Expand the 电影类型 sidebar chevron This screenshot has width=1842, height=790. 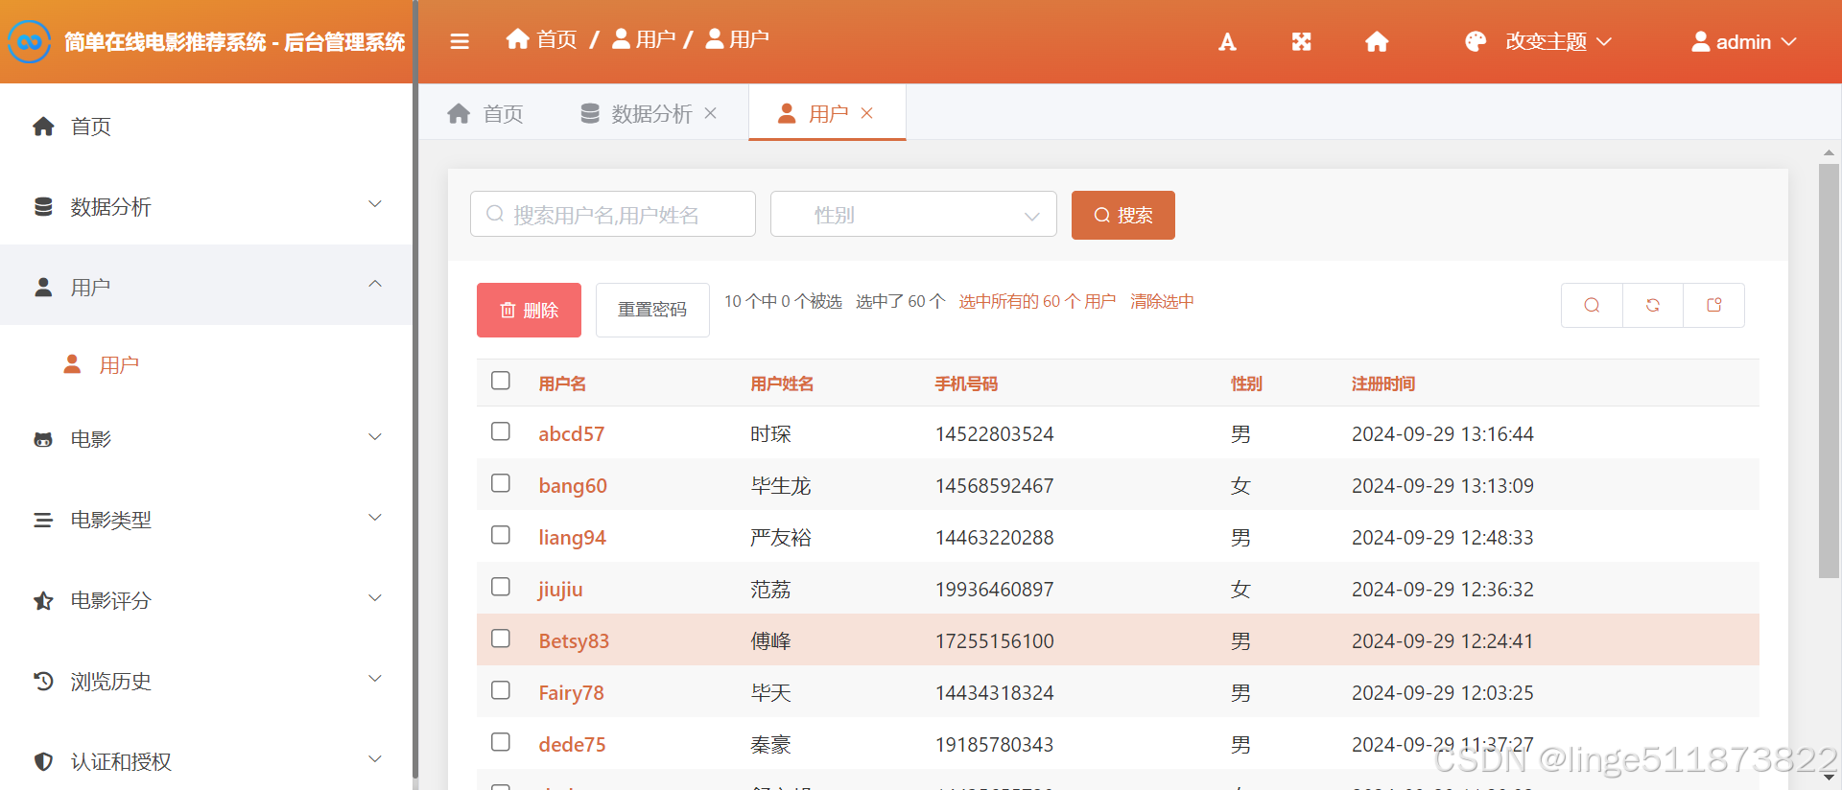(x=375, y=518)
